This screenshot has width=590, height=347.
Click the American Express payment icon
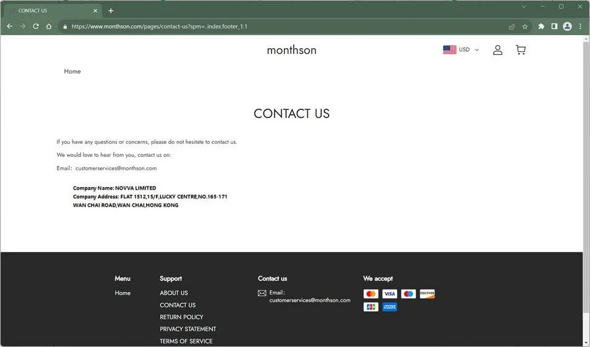pos(390,307)
